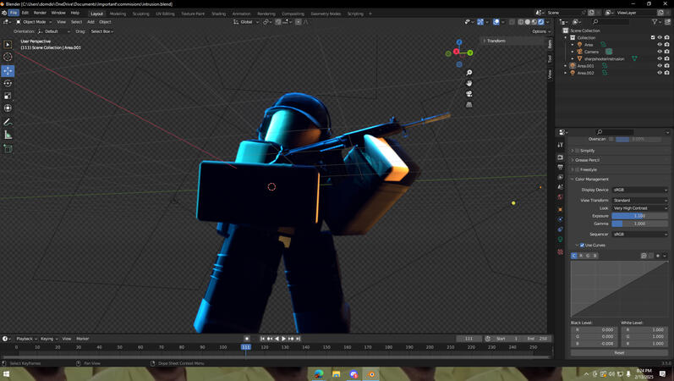
Task: Open the View Layer properties tab icon
Action: [560, 177]
